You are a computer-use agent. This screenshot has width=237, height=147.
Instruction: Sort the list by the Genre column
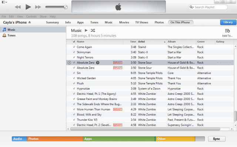205,41
